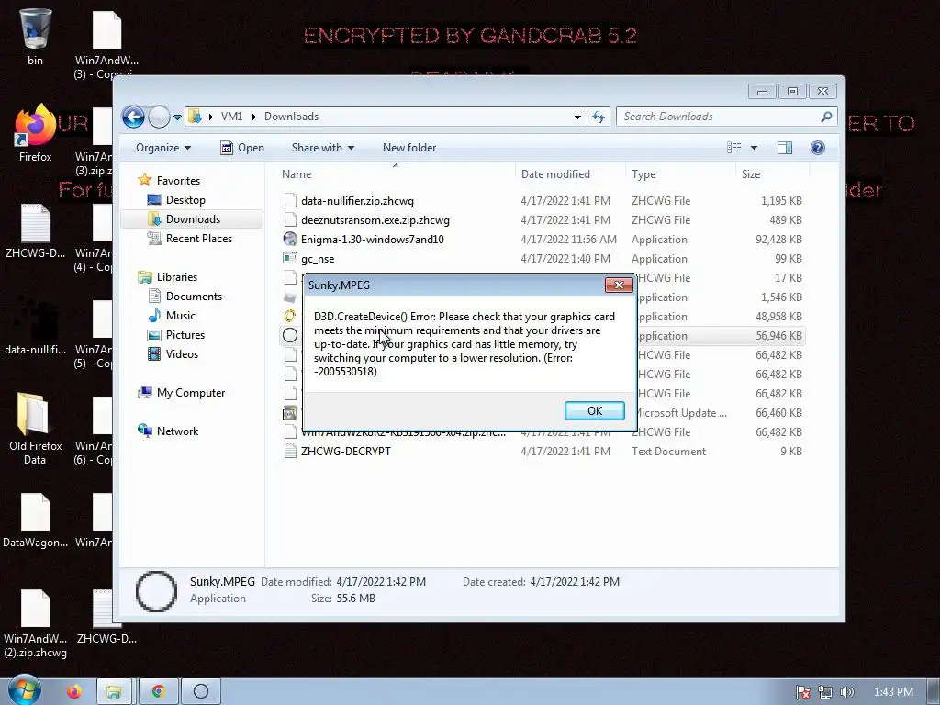
Task: Go back with the Explorer back arrow
Action: pos(133,117)
